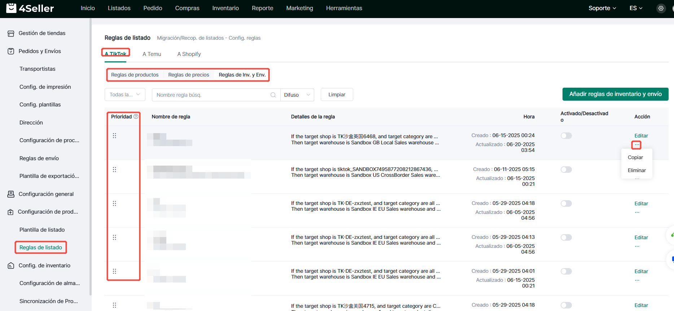Screen dimensions: 674x311
Task: Expand Config. de inventario sidebar section
Action: pyautogui.click(x=44, y=266)
